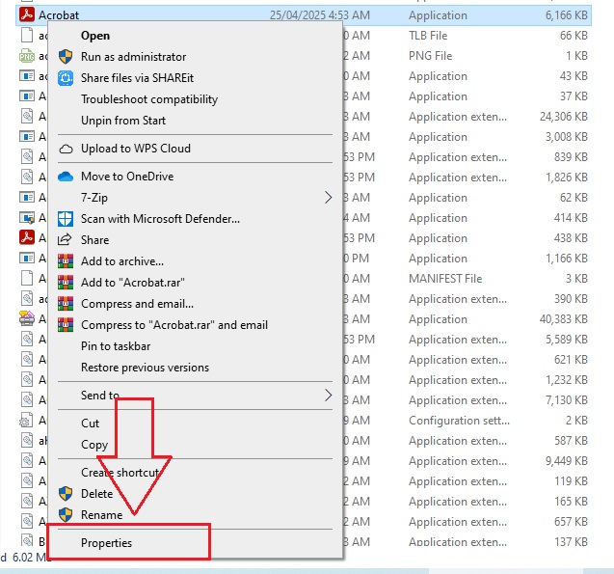Choose the Share menu entry

click(x=95, y=240)
